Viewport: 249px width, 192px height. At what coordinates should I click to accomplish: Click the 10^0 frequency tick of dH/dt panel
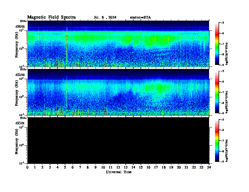[x=21, y=49]
